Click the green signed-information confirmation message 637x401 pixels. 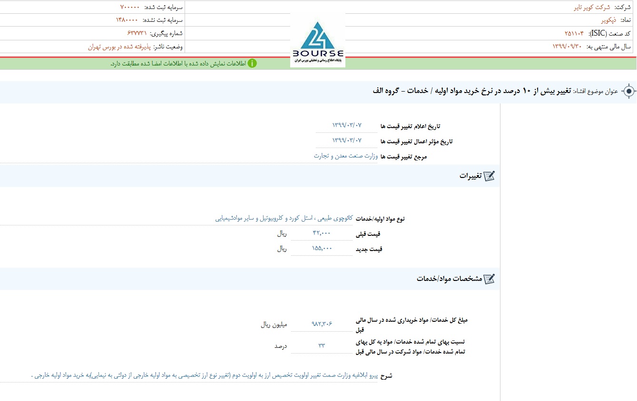coord(178,64)
